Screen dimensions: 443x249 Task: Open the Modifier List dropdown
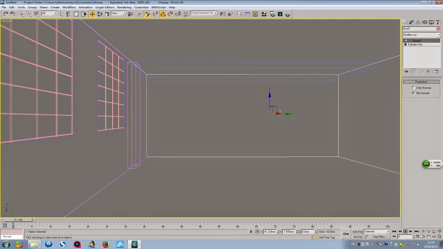[x=439, y=35]
